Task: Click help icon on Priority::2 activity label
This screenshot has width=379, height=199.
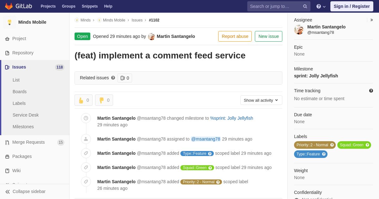Action: click(218, 182)
